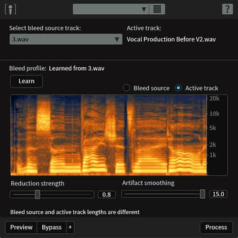238x238 pixels.
Task: Click the active track name Vocal Production Before V2.wav
Action: tap(171, 39)
